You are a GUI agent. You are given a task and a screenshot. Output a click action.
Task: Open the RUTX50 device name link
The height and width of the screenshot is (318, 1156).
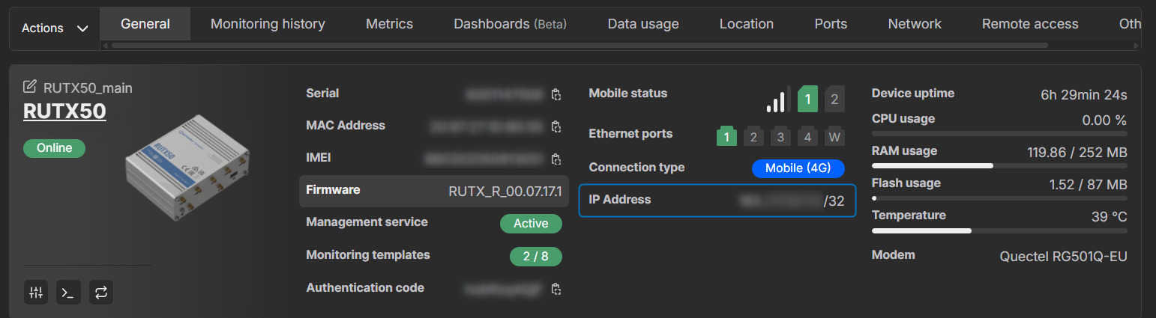[x=64, y=111]
